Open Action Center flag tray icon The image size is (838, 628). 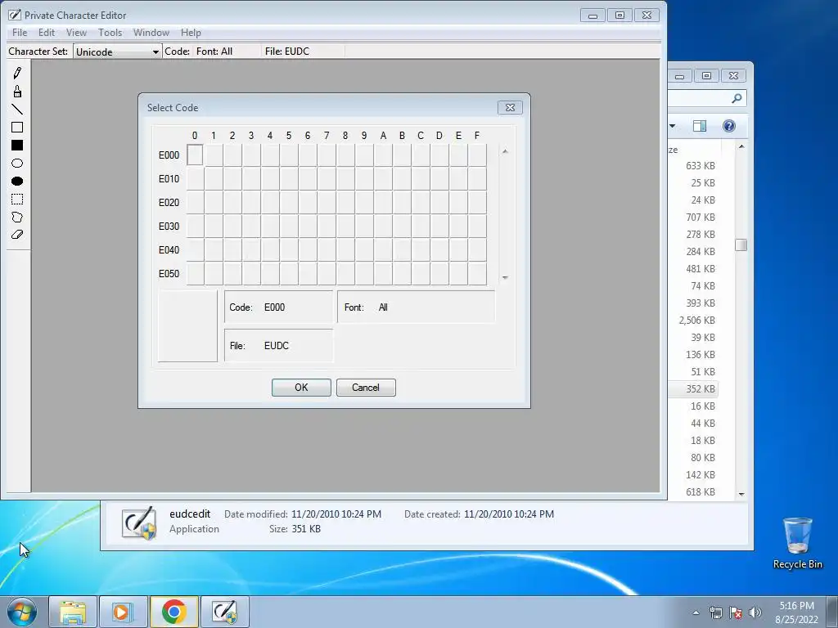pyautogui.click(x=736, y=612)
